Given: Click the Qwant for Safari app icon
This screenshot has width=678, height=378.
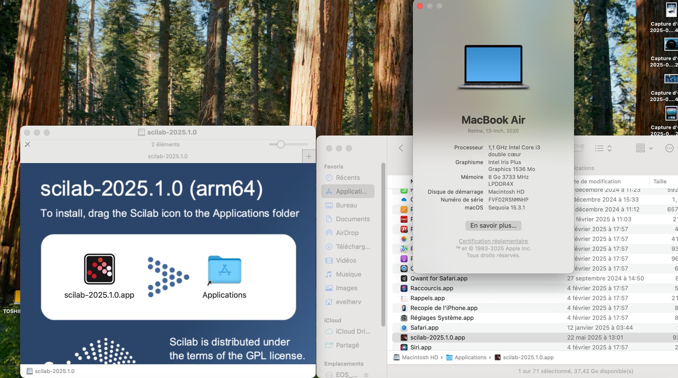Looking at the screenshot, I should [404, 278].
